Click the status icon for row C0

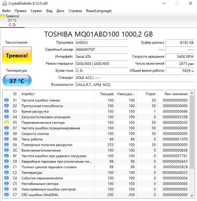pyautogui.click(x=6, y=161)
